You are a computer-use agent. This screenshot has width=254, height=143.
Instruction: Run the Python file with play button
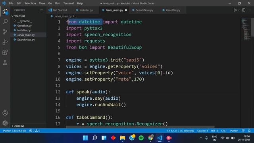point(235,10)
